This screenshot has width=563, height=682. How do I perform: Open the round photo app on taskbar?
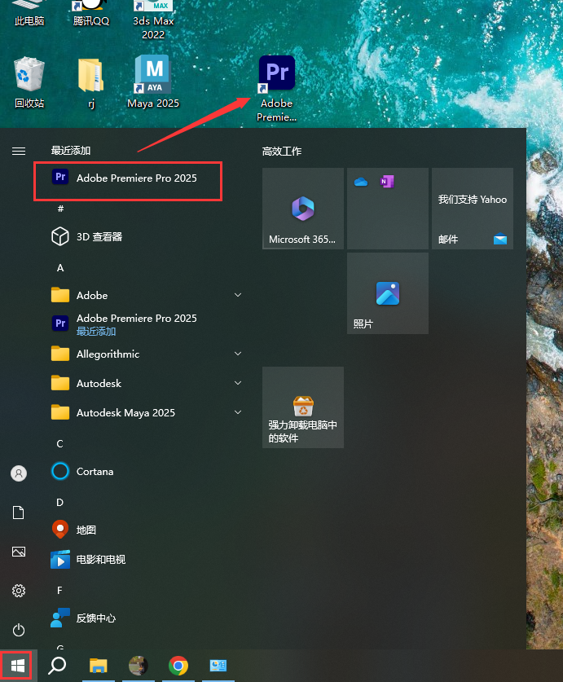pyautogui.click(x=139, y=666)
